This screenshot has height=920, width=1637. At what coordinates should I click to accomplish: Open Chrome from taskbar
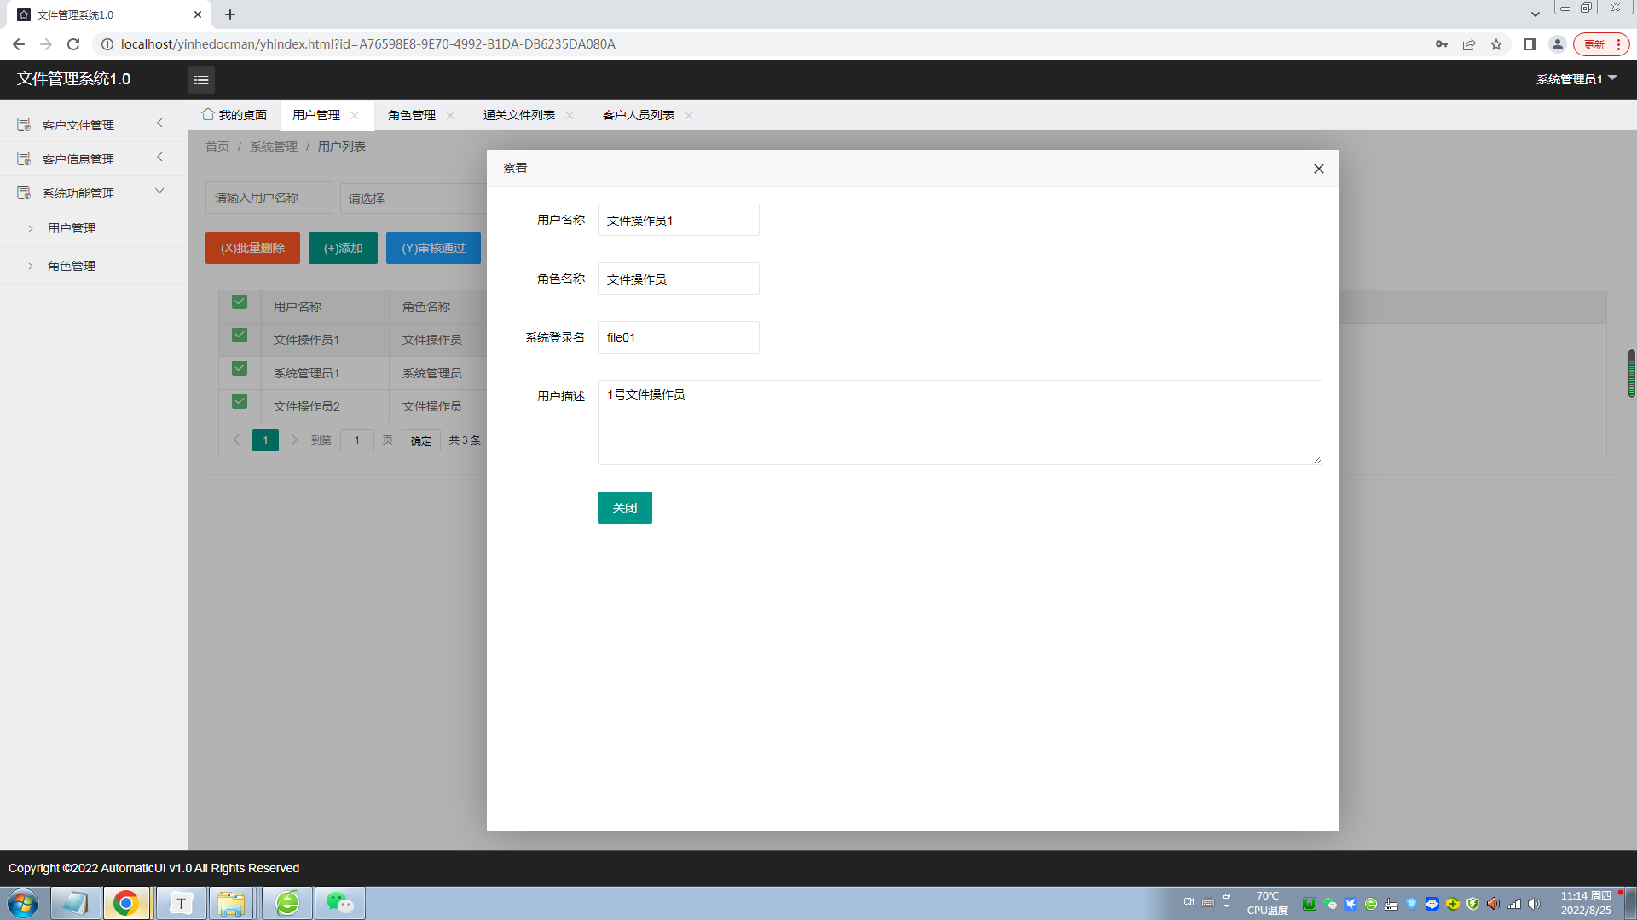126,903
